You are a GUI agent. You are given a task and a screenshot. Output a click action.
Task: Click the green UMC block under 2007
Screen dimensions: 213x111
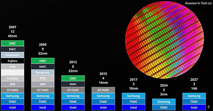point(13,43)
